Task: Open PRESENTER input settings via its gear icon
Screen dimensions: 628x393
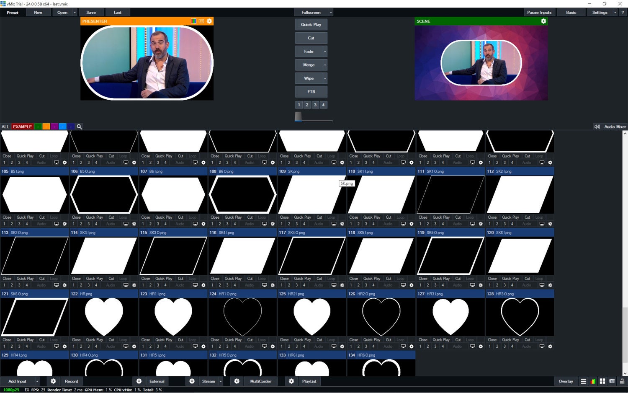Action: [x=209, y=21]
